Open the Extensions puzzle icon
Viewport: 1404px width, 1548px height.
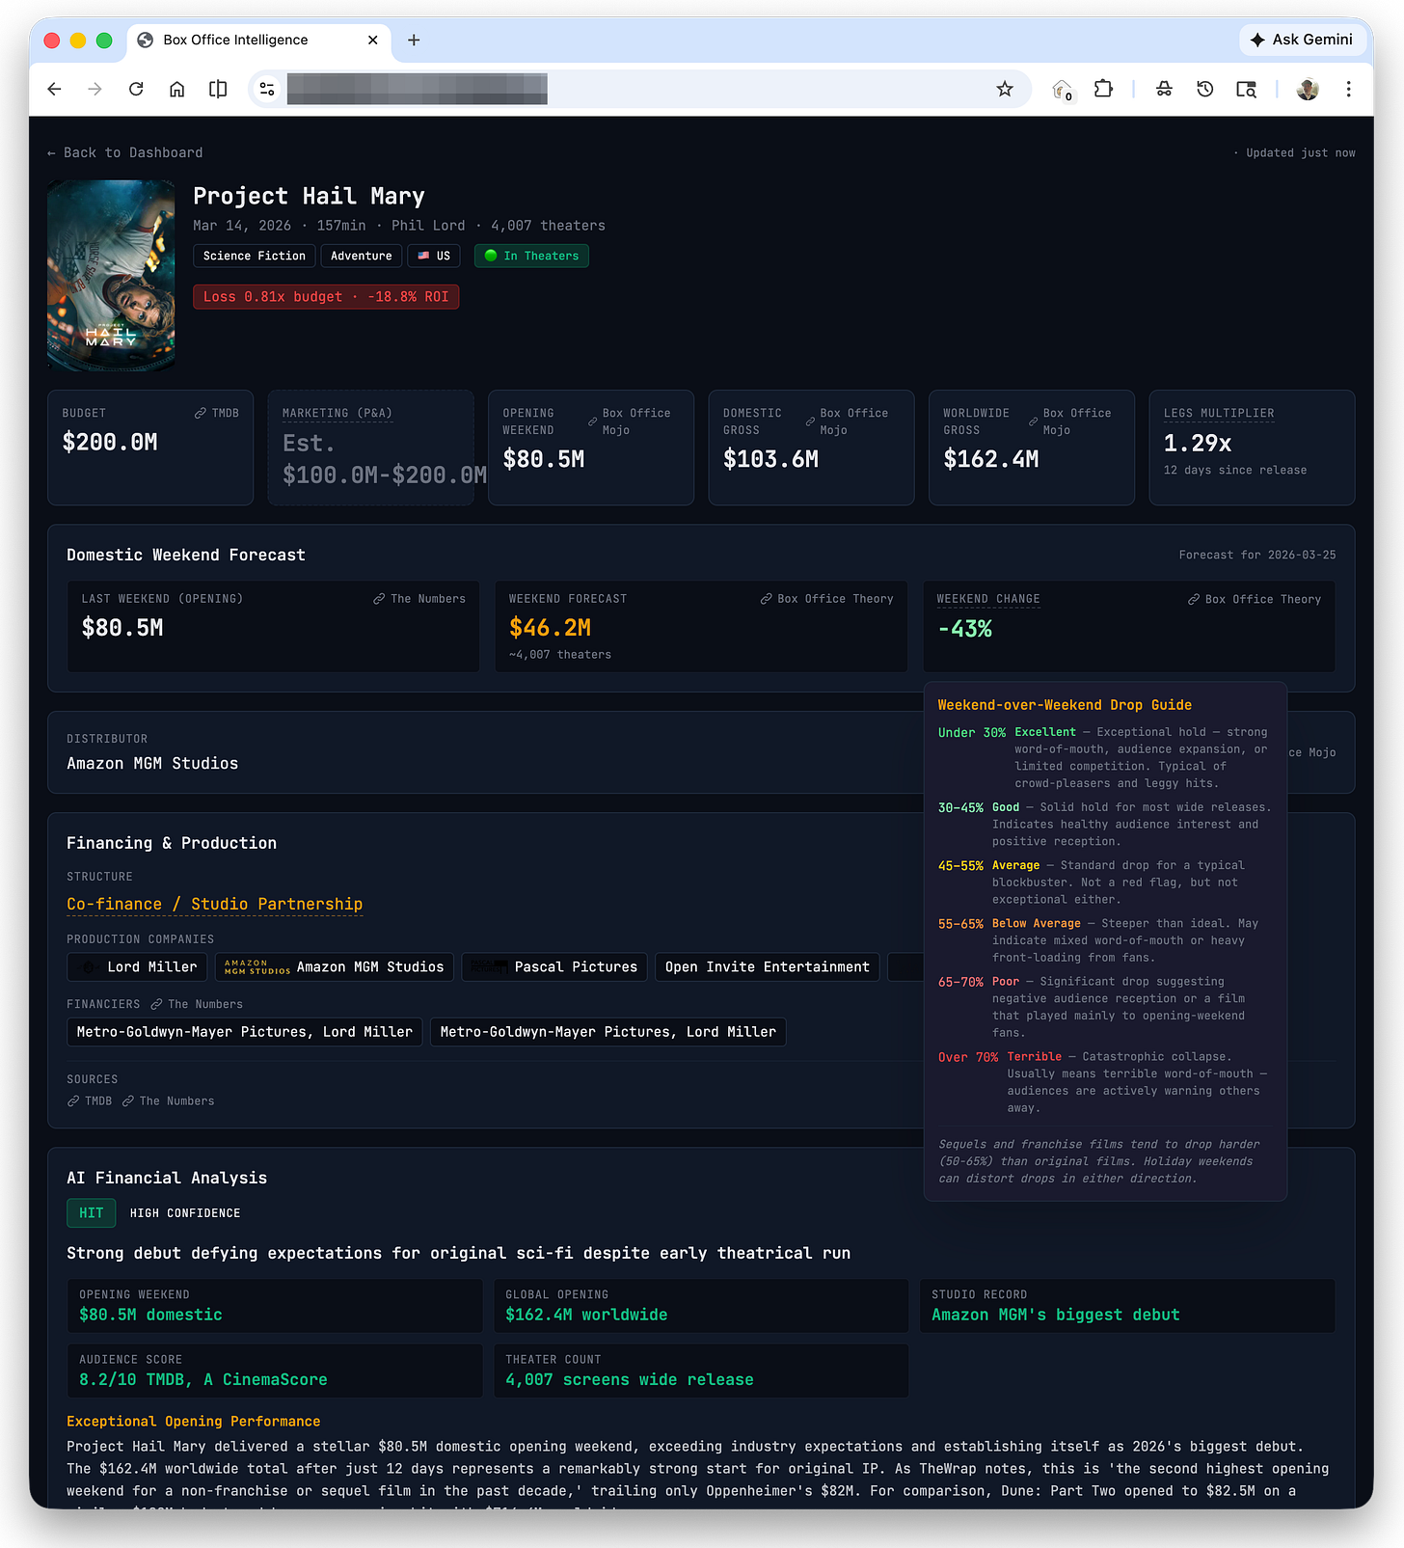(1103, 90)
